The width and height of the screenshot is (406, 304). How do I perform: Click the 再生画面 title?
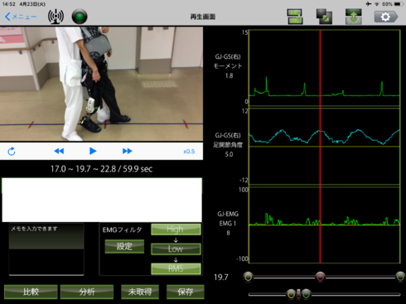[x=203, y=17]
